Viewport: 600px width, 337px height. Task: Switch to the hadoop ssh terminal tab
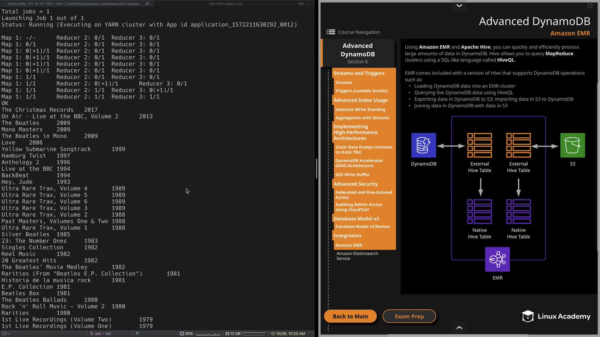click(75, 4)
